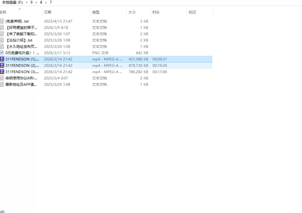Image resolution: width=302 pixels, height=213 pixels.
Task: Select file name 311FENDSON (3)
Action: pyautogui.click(x=22, y=72)
